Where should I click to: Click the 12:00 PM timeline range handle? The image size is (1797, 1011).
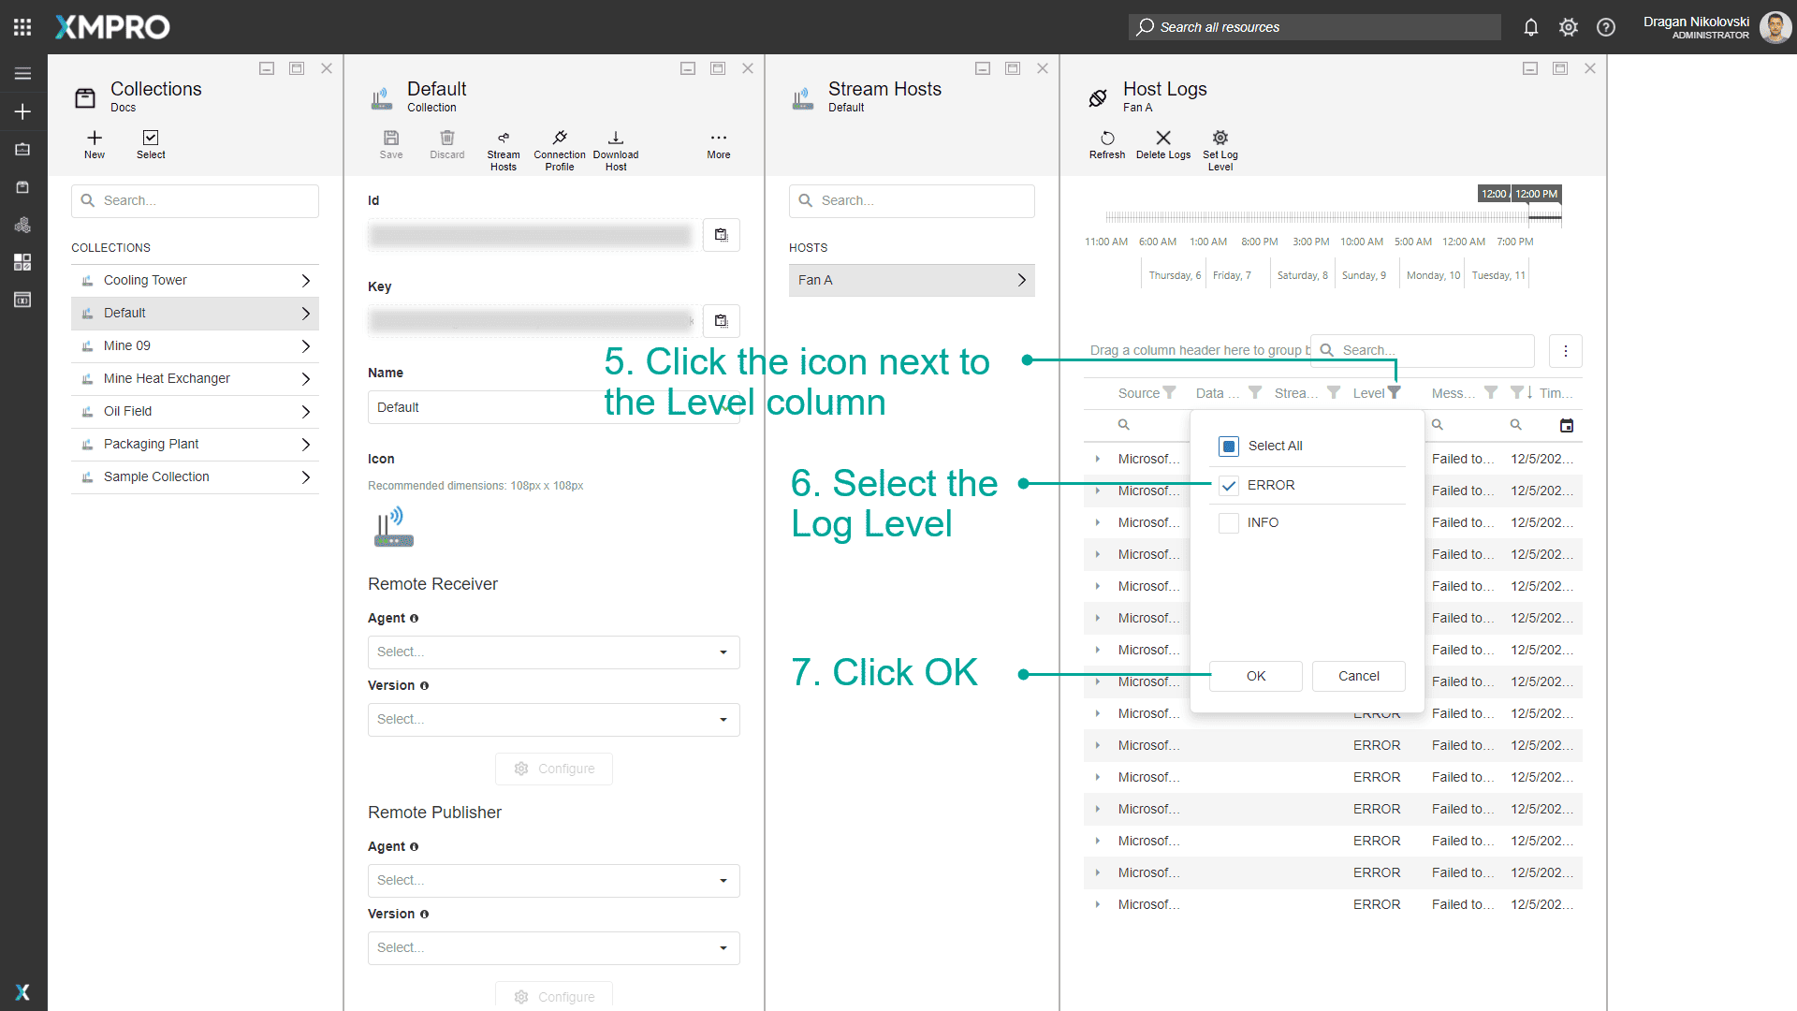pos(1537,194)
